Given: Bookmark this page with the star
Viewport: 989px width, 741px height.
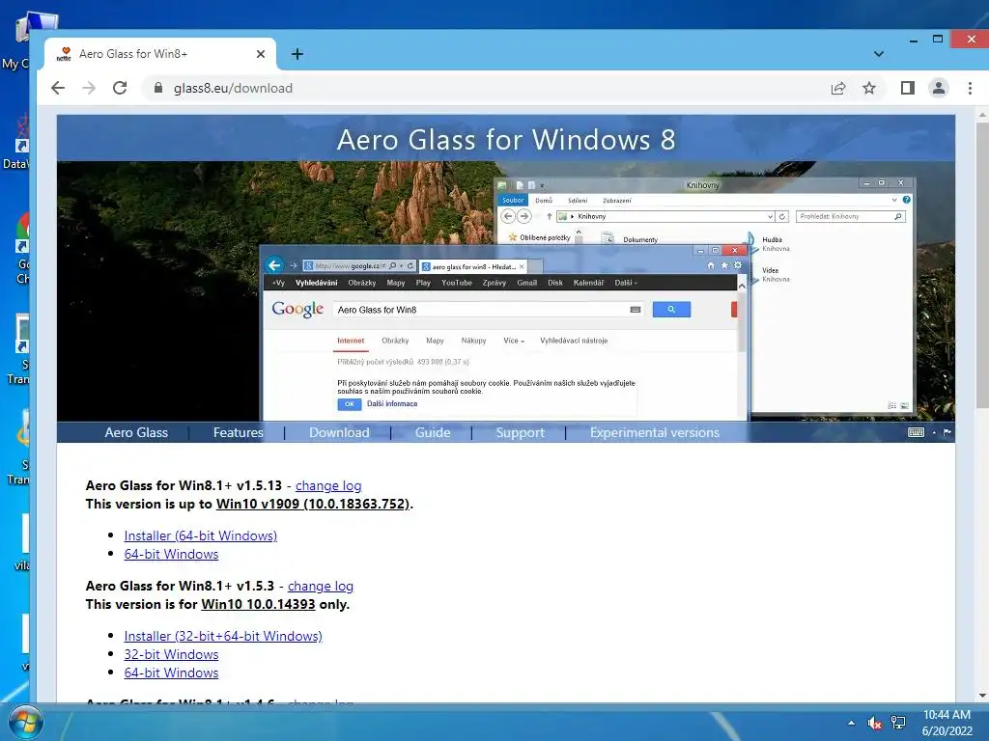Looking at the screenshot, I should (x=869, y=88).
